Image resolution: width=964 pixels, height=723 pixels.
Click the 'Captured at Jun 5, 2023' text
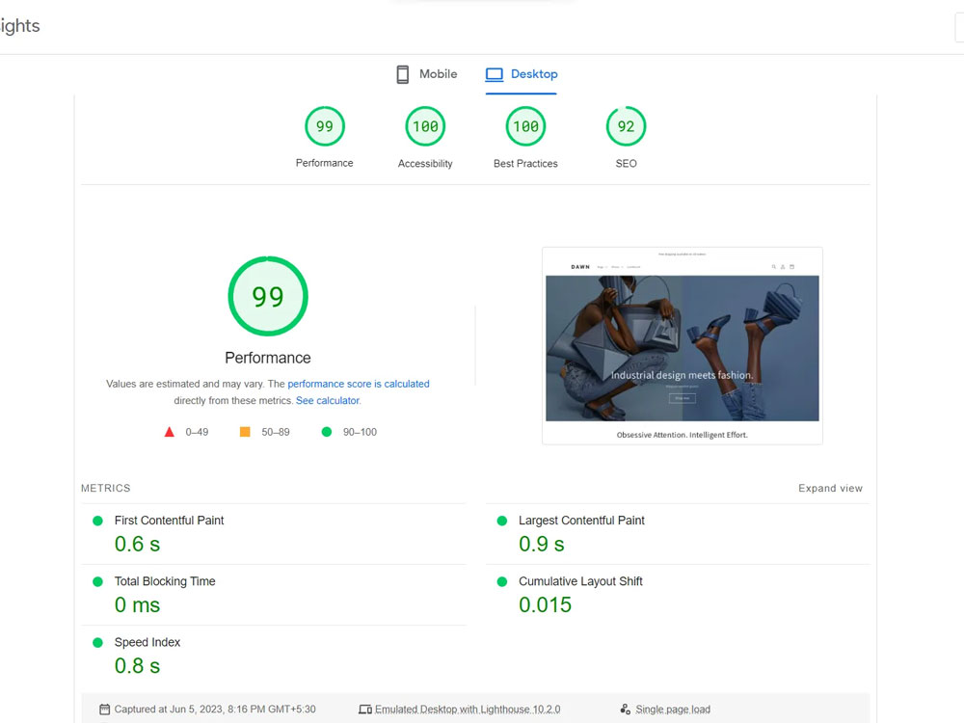pyautogui.click(x=215, y=710)
